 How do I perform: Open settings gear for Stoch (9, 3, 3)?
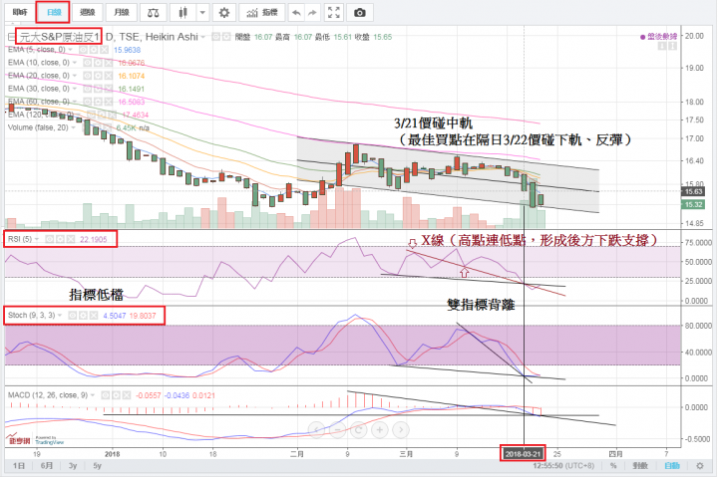click(x=83, y=316)
